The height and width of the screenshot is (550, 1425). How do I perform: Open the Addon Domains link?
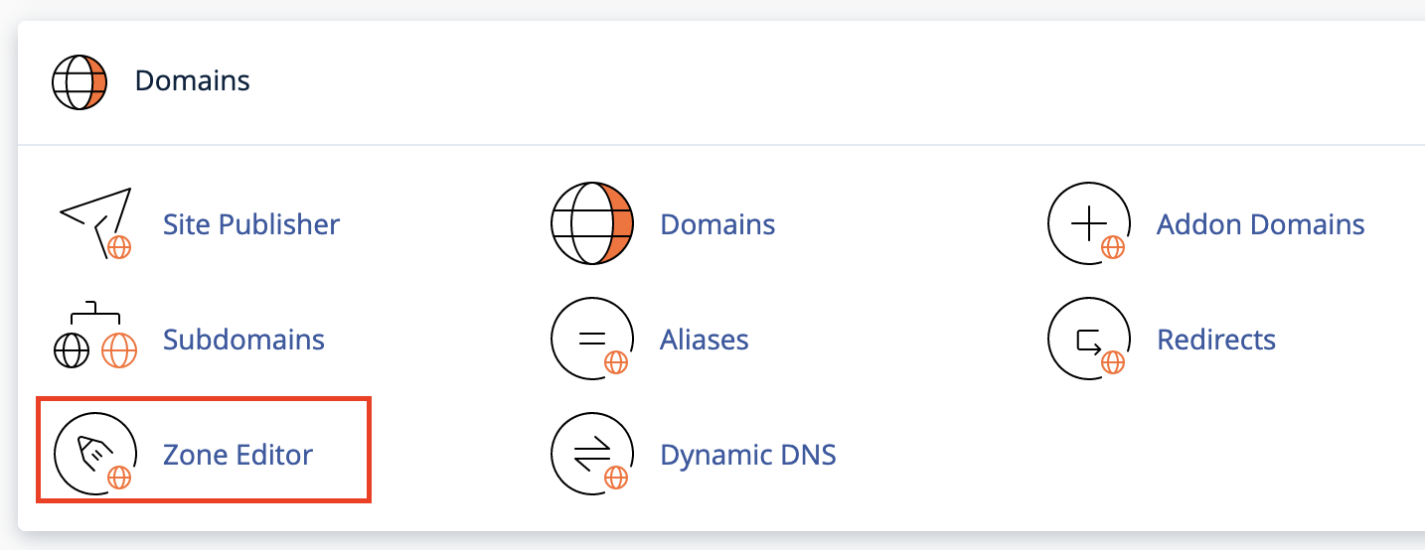pos(1260,224)
